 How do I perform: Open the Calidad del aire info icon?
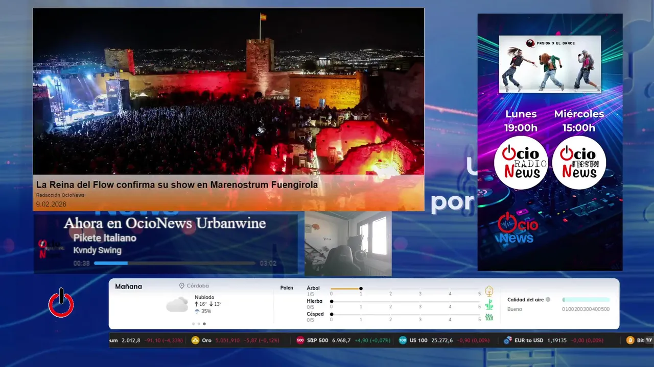coord(548,300)
